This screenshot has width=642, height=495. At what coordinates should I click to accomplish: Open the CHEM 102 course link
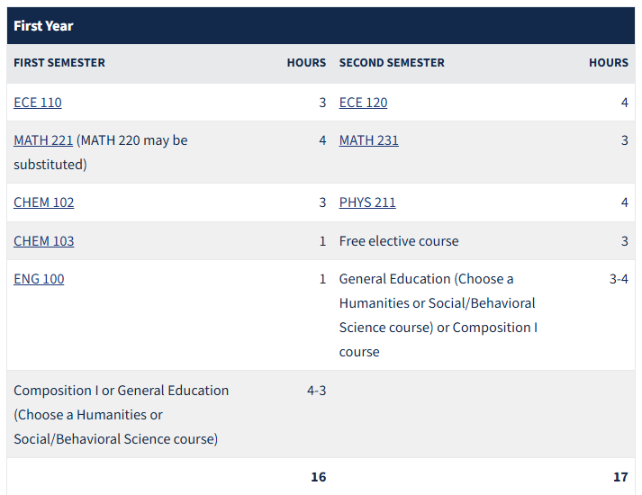click(x=44, y=202)
